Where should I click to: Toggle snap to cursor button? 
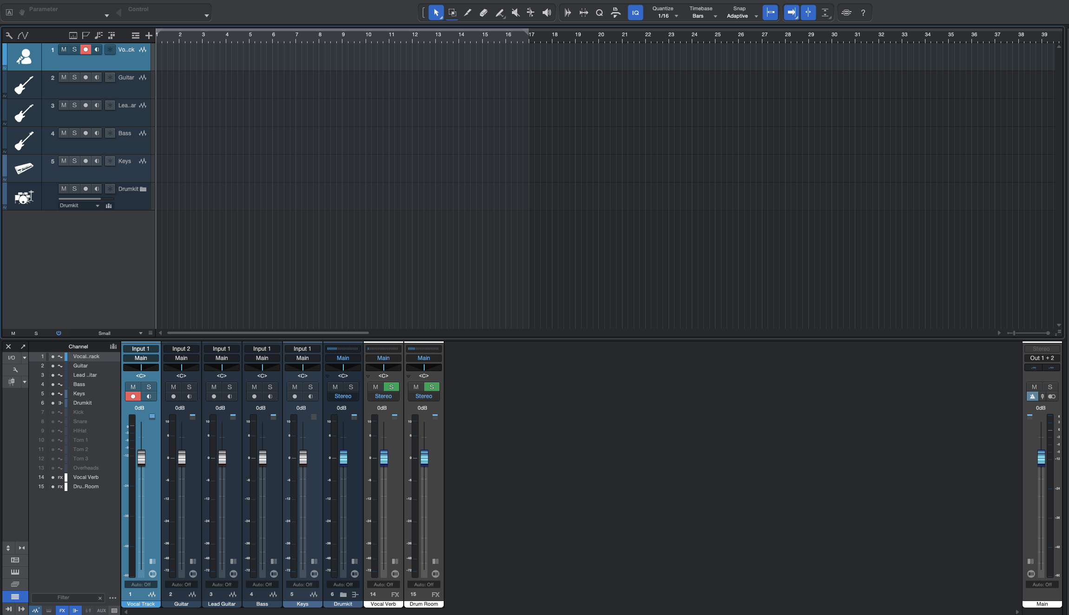tap(808, 13)
